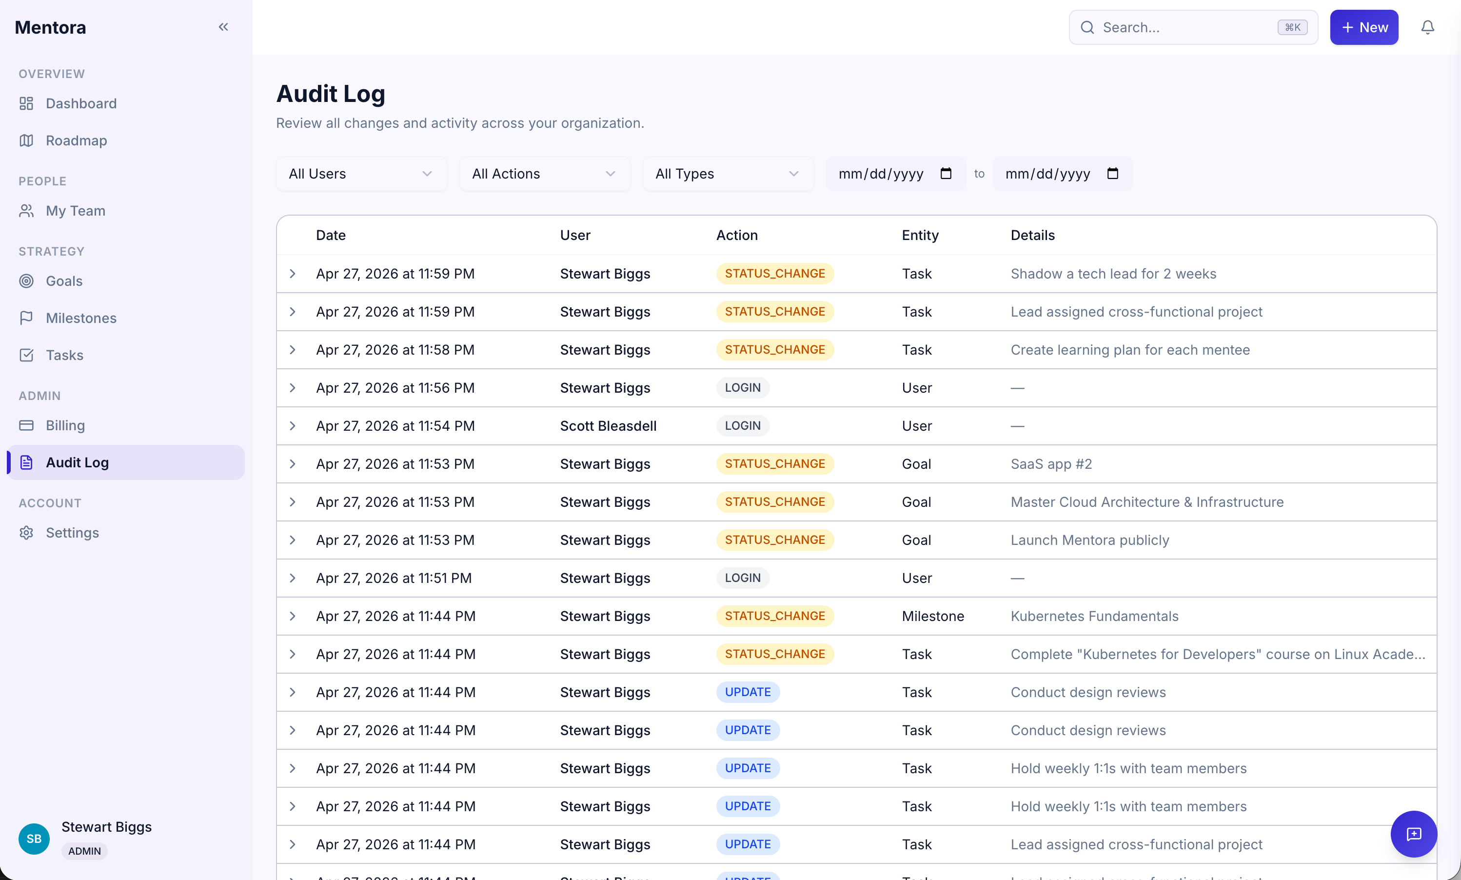Expand the Create learning plan row
The width and height of the screenshot is (1461, 880).
(293, 350)
